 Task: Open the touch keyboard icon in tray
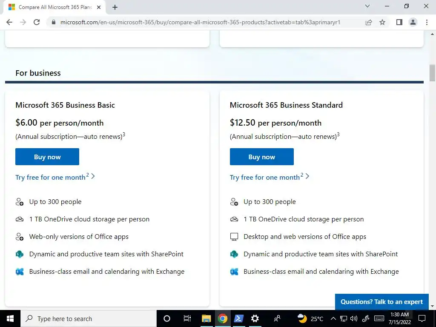pos(379,318)
